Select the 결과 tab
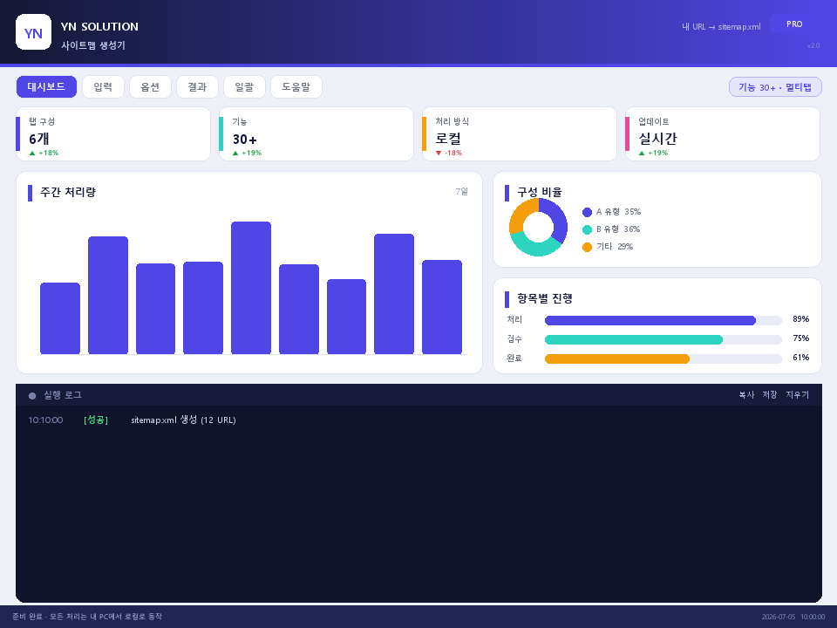 197,87
